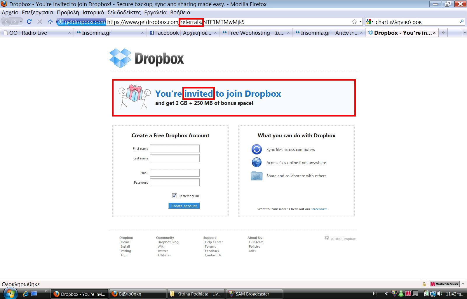
Task: Go to the Firefox home page icon
Action: 50,22
